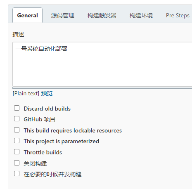Enable This project is parameterized option
192x189 pixels.
[17, 141]
